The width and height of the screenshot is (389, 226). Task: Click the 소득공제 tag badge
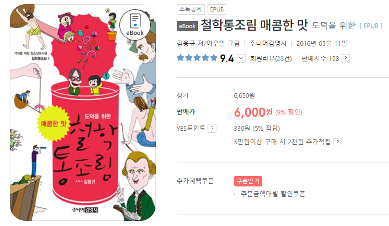pyautogui.click(x=191, y=9)
